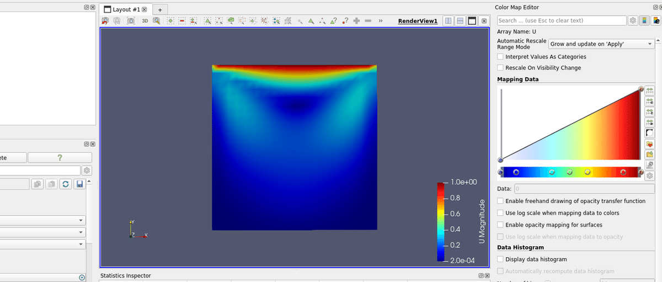Image resolution: width=662 pixels, height=282 pixels.
Task: Click hover cells query icon
Action: pyautogui.click(x=334, y=20)
